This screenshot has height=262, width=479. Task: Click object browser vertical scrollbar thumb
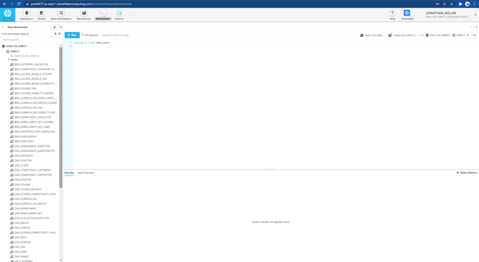coord(61,118)
